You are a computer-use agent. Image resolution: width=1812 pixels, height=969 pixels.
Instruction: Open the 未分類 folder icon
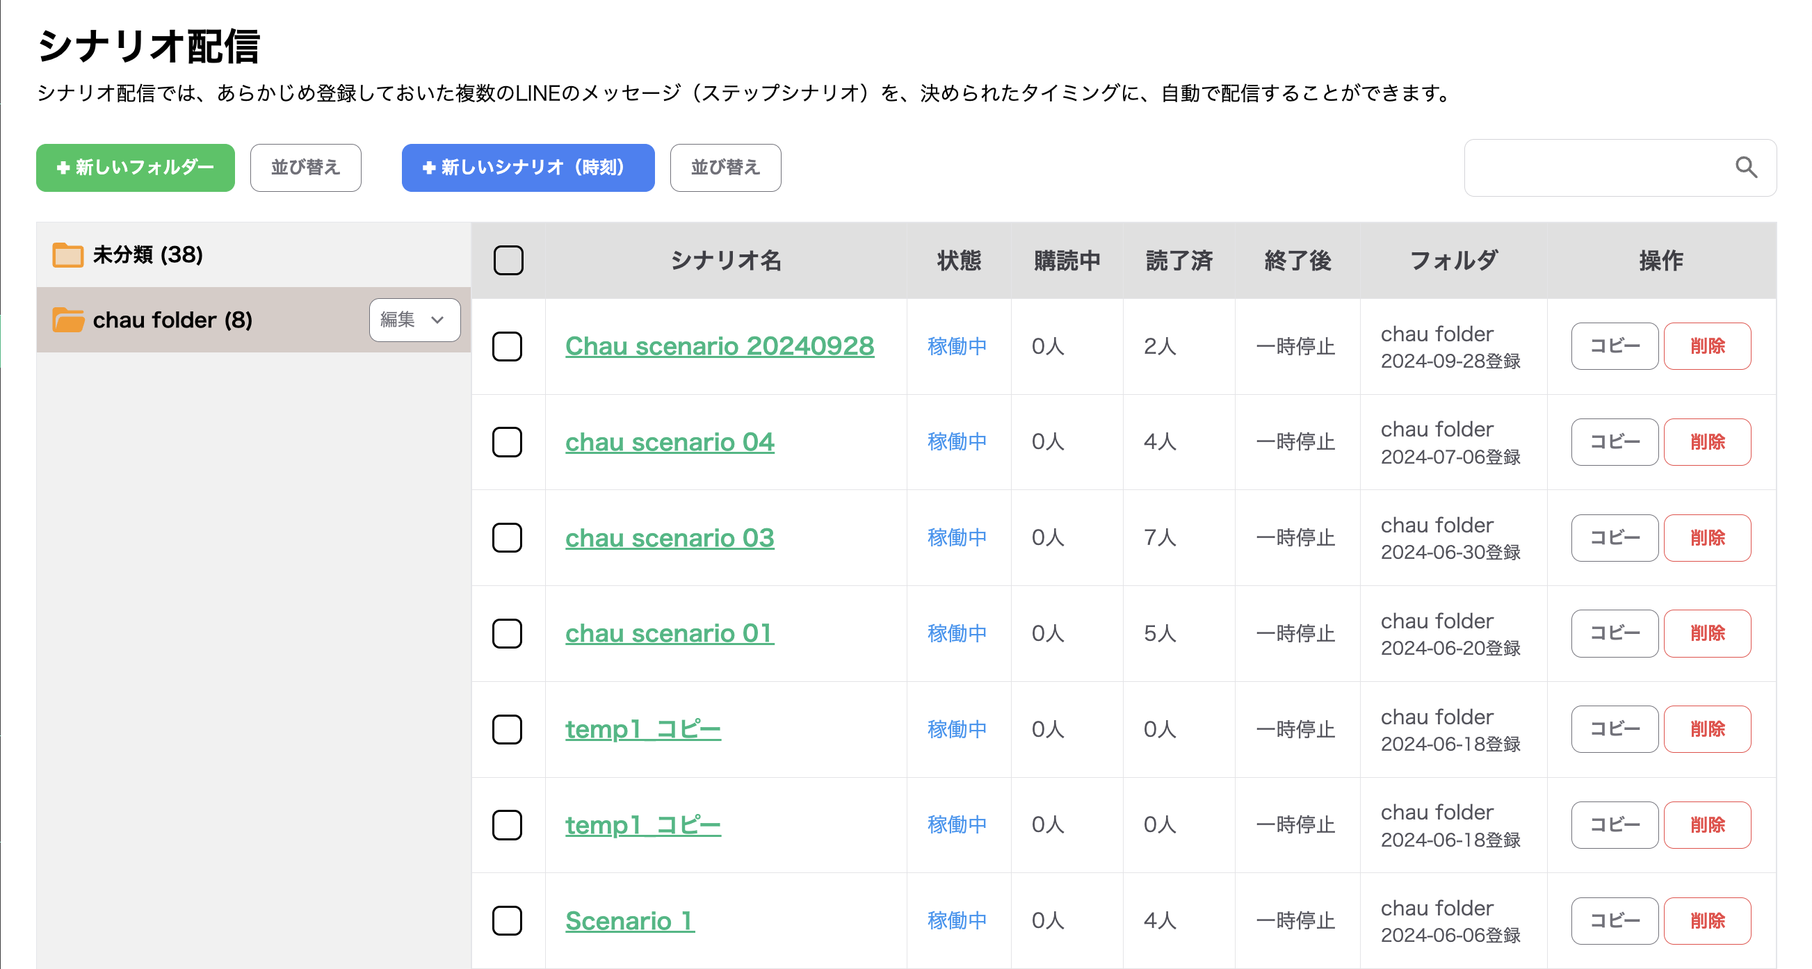67,254
